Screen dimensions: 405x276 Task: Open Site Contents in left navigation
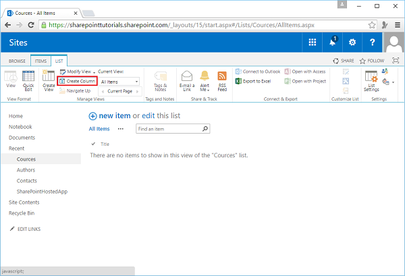pyautogui.click(x=24, y=202)
